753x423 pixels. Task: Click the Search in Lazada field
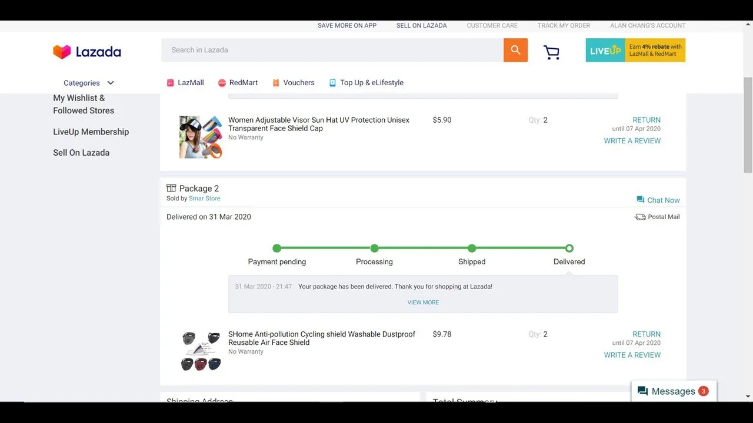332,50
